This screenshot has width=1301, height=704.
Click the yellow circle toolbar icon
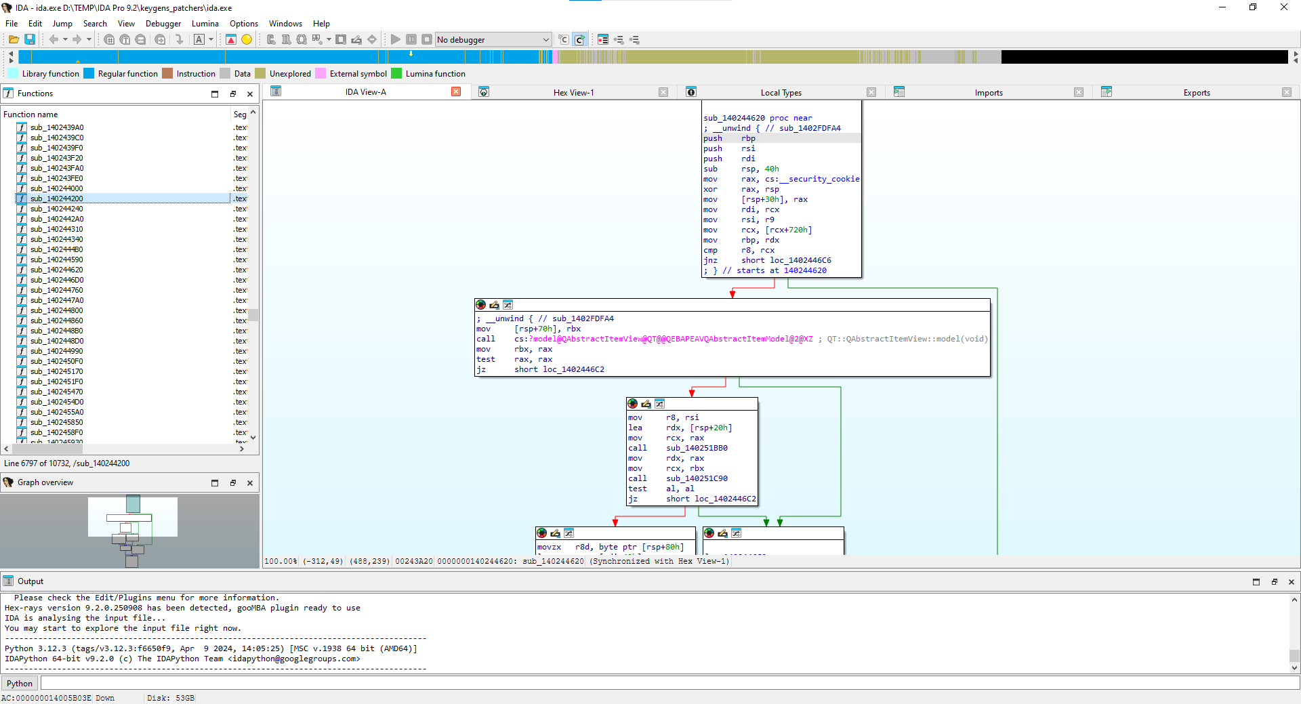(x=247, y=39)
